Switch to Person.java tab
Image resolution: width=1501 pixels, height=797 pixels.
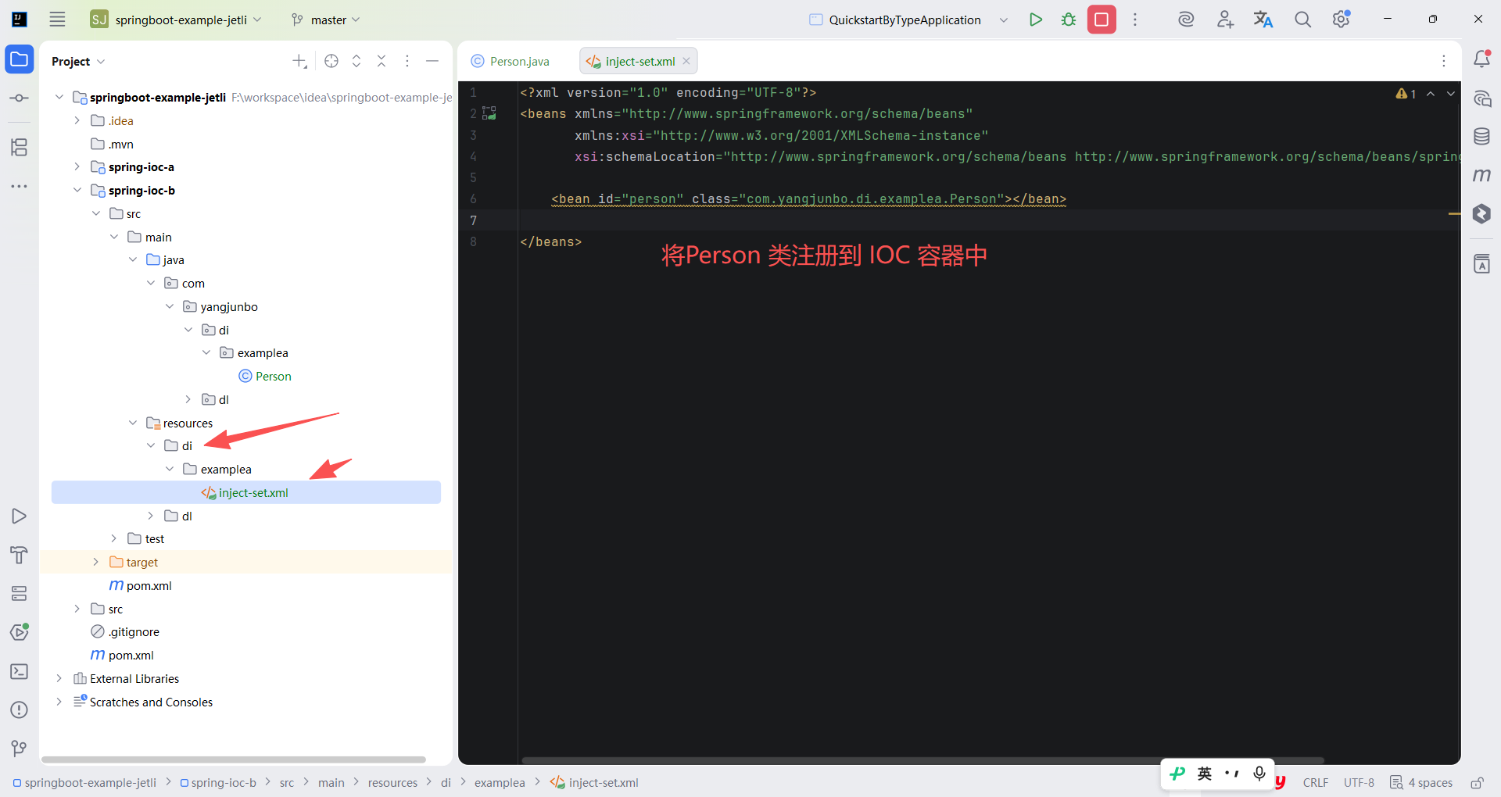(510, 61)
